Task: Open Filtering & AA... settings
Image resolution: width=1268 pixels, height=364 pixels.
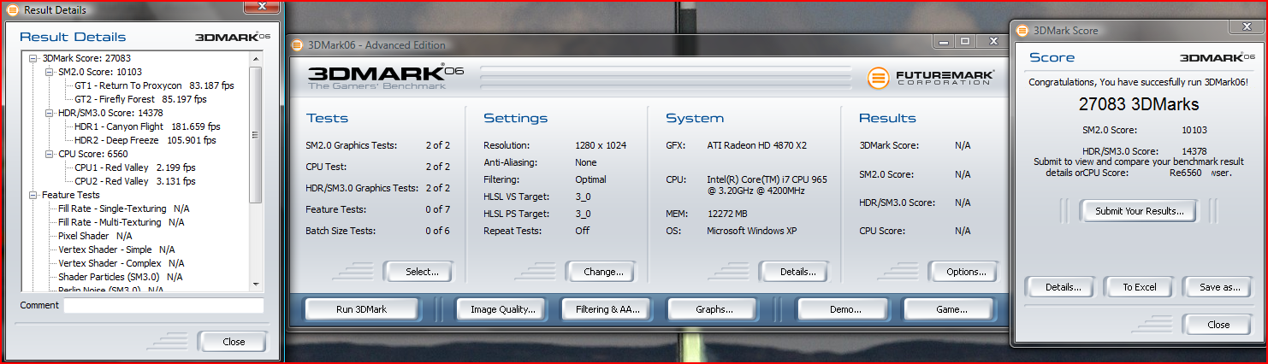Action: 607,309
